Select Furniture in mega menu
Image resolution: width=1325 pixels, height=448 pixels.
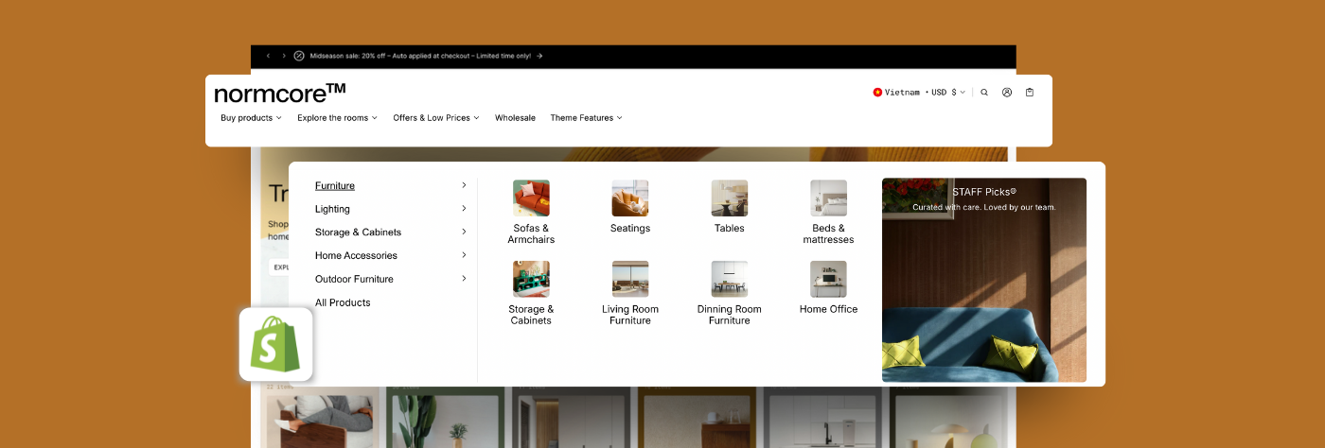(x=335, y=185)
